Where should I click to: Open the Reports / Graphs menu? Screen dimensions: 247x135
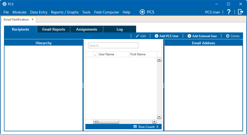(65, 12)
